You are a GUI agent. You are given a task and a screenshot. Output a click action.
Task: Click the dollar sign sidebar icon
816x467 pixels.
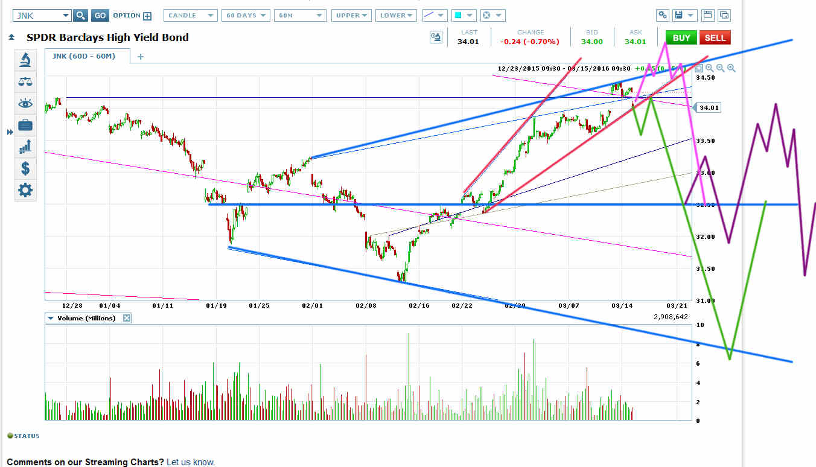[x=25, y=168]
